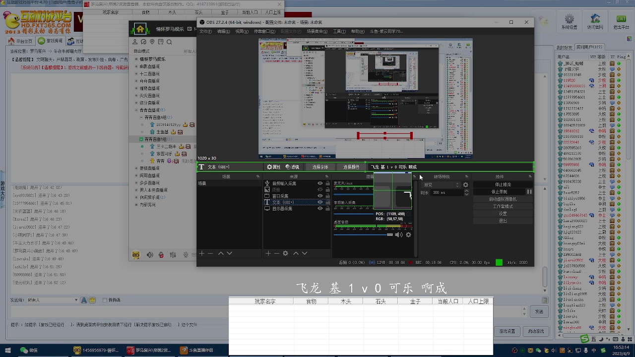Open the 发送给 所有人 recipient dropdown
This screenshot has width=635, height=357.
pos(52,300)
